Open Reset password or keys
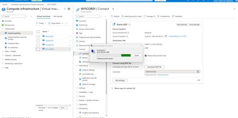238x118 pixels. pos(132,16)
